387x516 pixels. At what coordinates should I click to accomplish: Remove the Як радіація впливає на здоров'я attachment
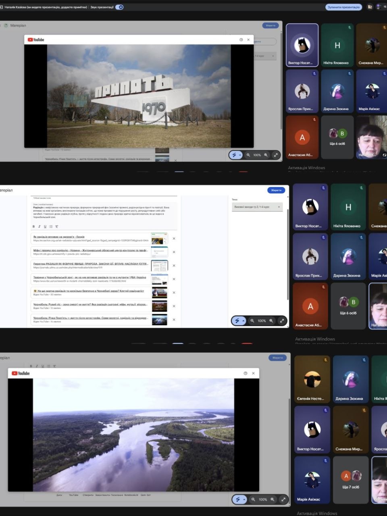pyautogui.click(x=174, y=239)
